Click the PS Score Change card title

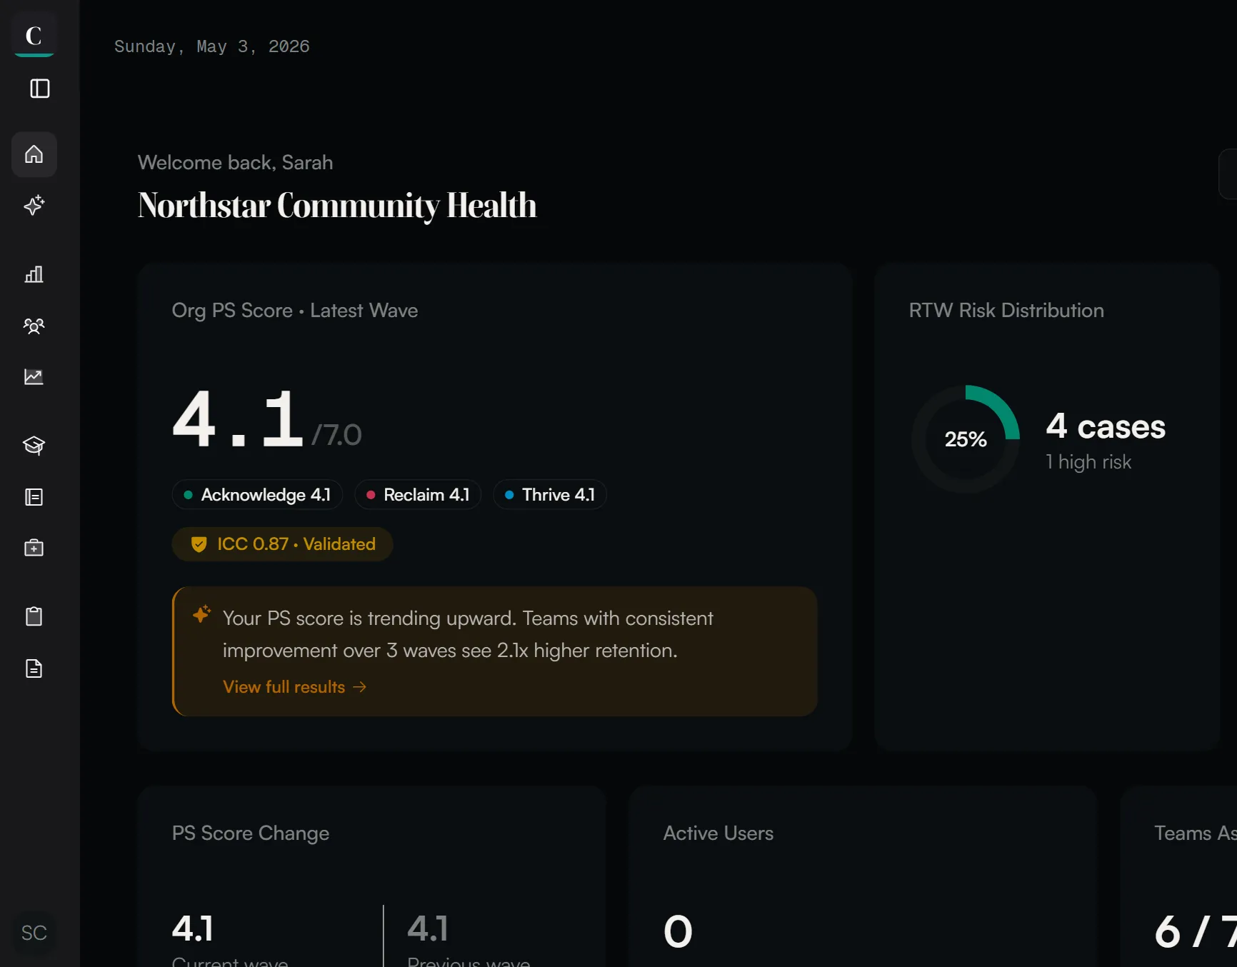tap(251, 833)
